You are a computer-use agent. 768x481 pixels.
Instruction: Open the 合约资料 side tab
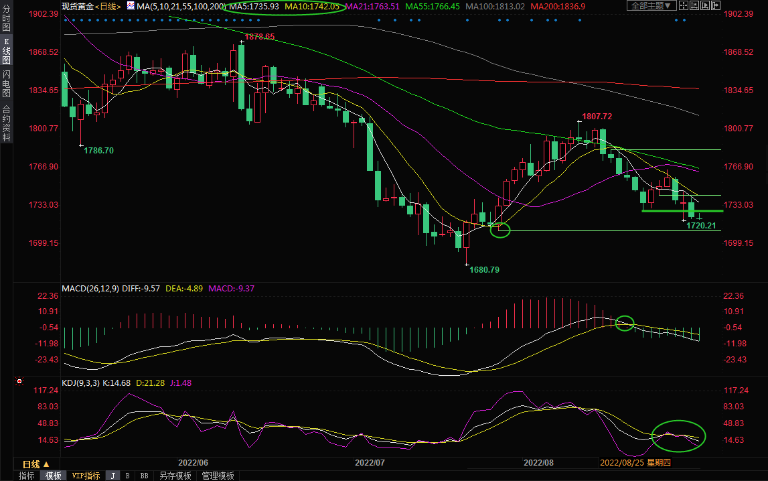point(6,123)
